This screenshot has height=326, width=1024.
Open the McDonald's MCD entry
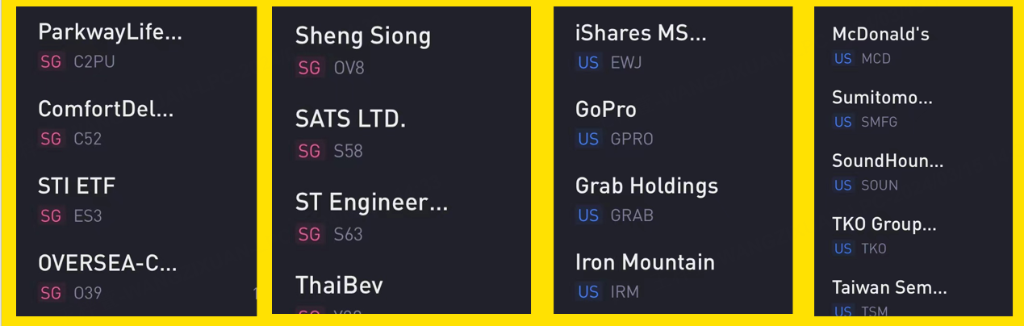click(913, 44)
